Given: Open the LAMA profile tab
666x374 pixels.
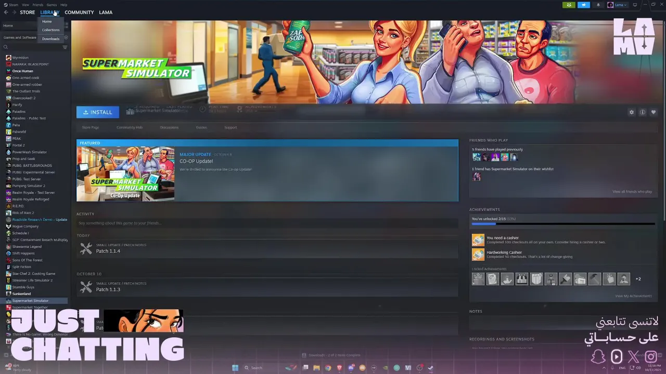Looking at the screenshot, I should tap(106, 12).
